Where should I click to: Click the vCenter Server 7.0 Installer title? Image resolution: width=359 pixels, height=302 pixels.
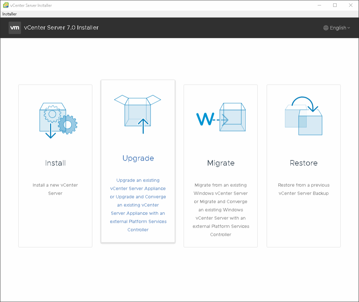[x=61, y=28]
